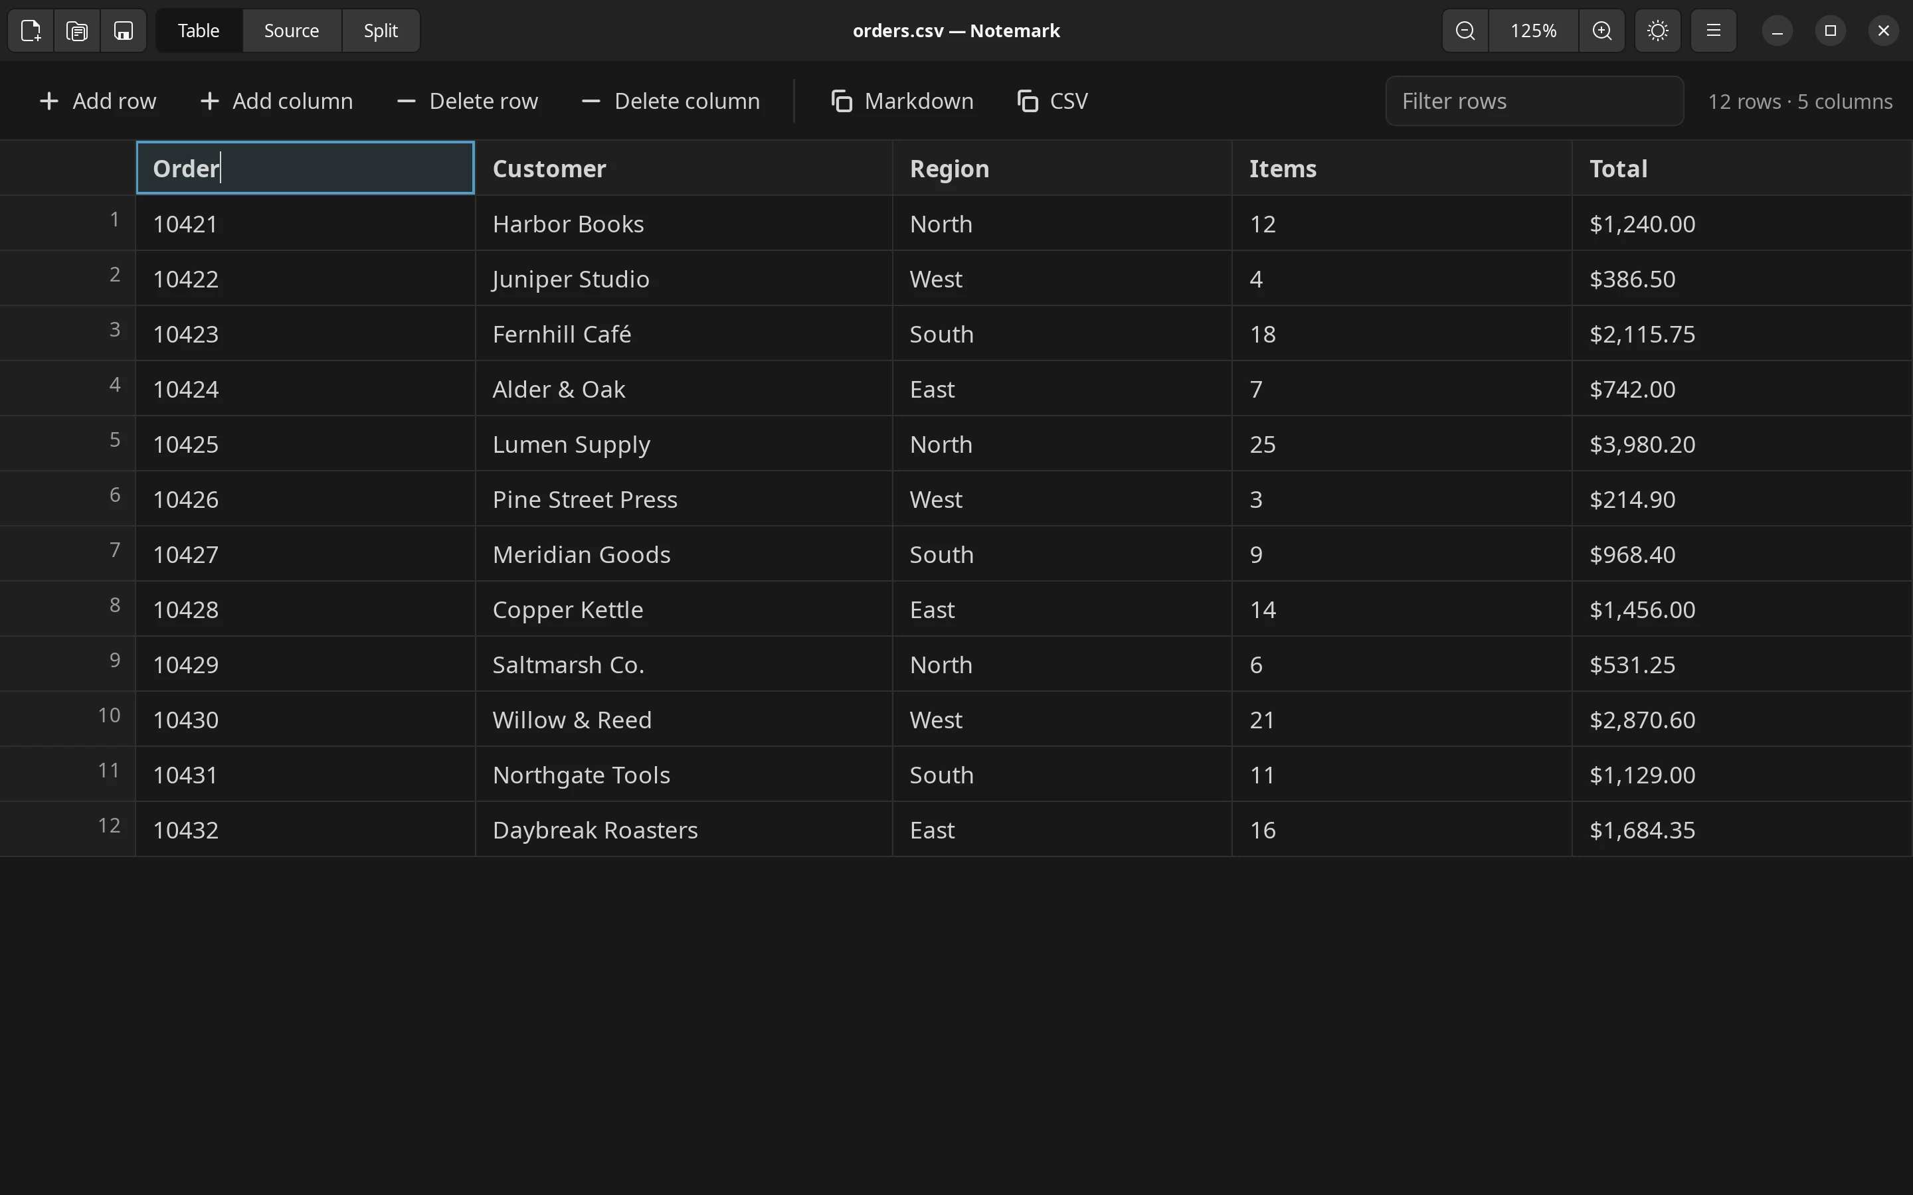This screenshot has height=1195, width=1913.
Task: Minimize the Notemark window
Action: coord(1777,31)
